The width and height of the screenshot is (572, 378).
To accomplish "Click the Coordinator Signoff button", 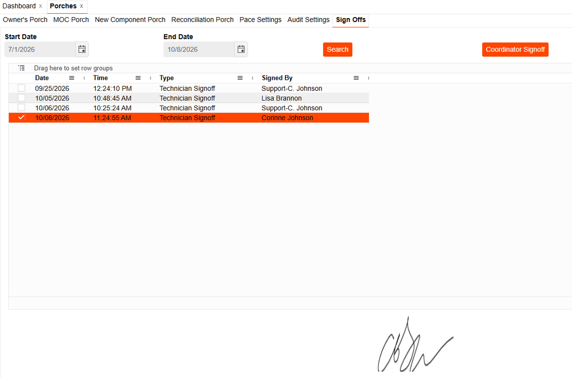I will (x=515, y=50).
